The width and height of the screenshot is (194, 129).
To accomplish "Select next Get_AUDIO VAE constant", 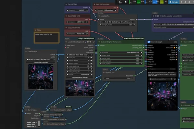I will pos(87,34).
